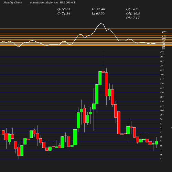Image resolution: width=172 pixels, height=172 pixels.
Task: Click the 171 price axis label
Action: point(162,52)
